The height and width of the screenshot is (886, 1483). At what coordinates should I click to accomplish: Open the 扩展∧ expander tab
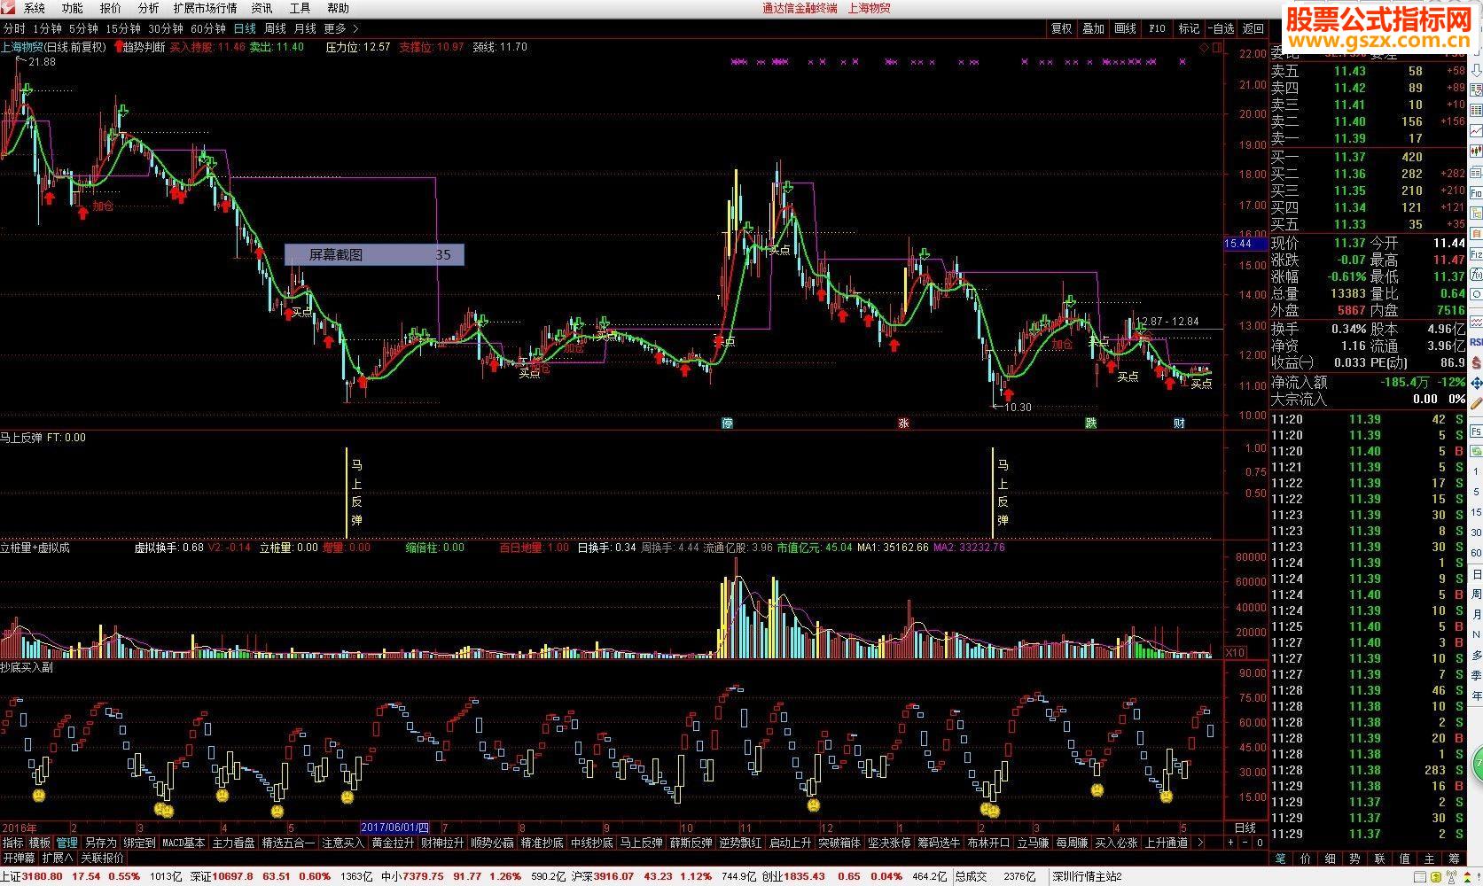point(58,858)
